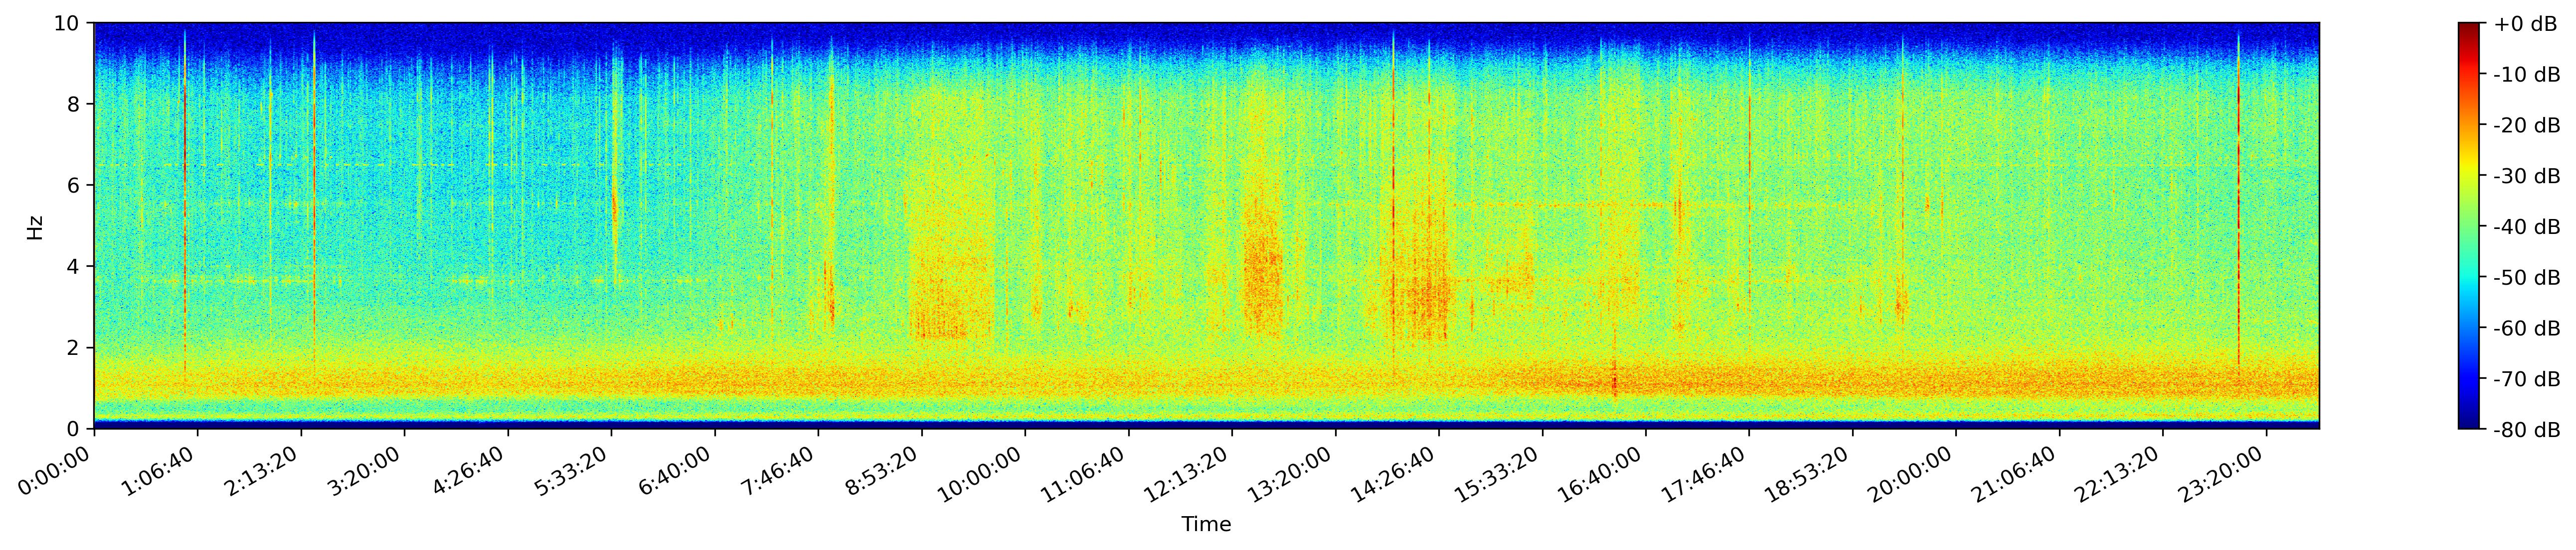Screen dimensions: 2576x550
Task: Click the dark blue bottom of colorbar
Action: tap(2469, 423)
